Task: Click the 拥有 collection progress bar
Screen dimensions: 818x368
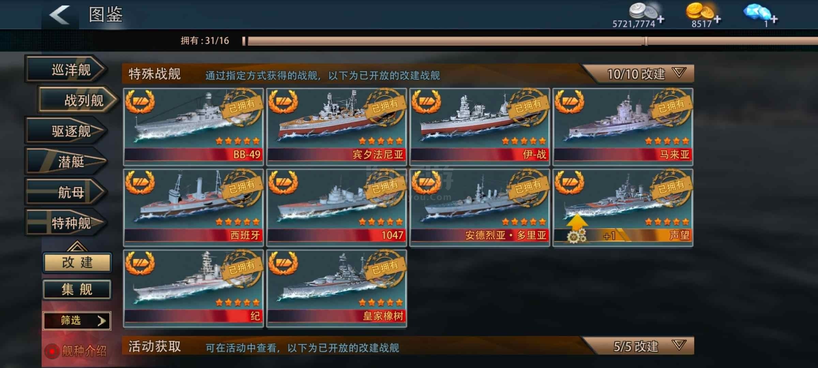Action: click(x=530, y=41)
